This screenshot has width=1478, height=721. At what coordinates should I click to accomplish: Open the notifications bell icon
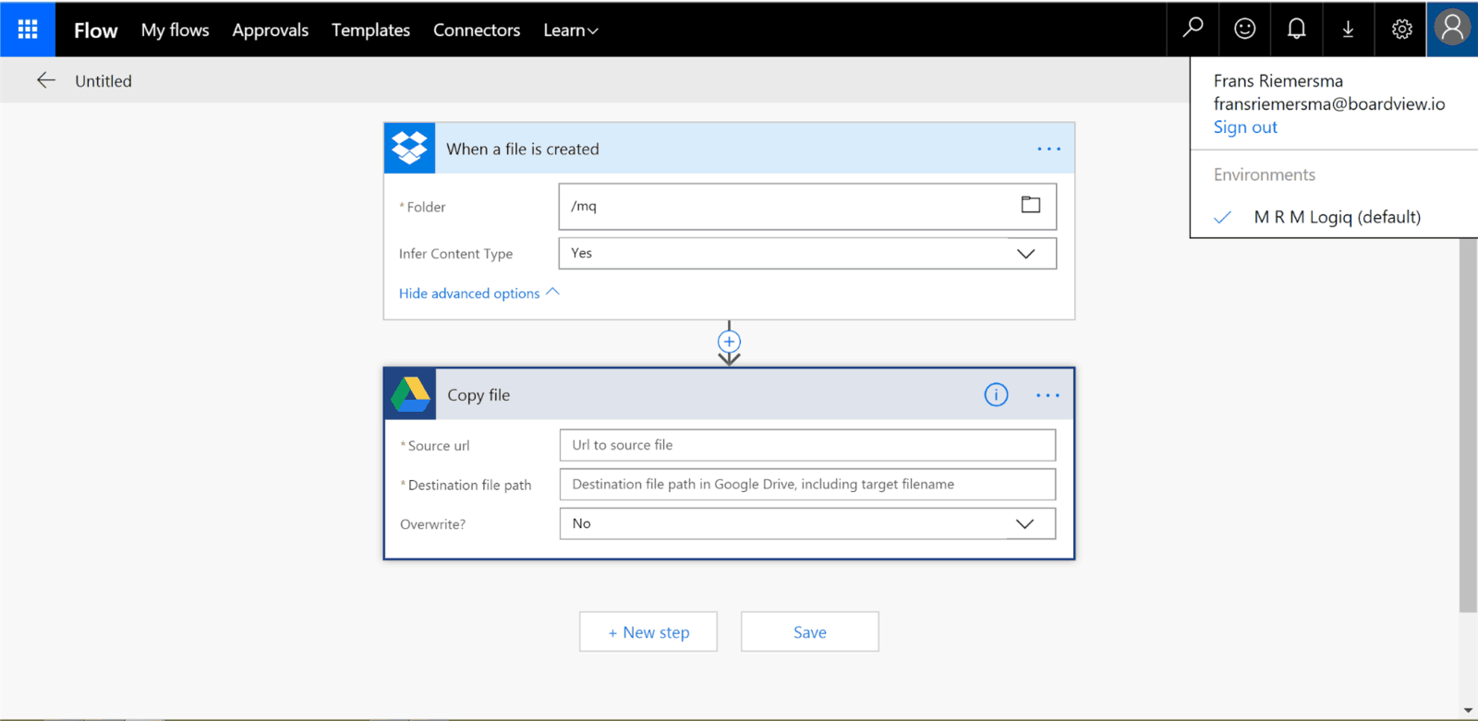(x=1296, y=29)
